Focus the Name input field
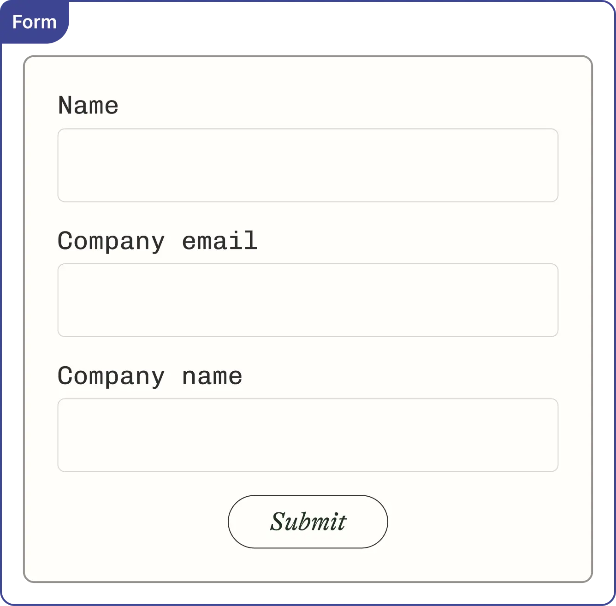 pyautogui.click(x=308, y=165)
